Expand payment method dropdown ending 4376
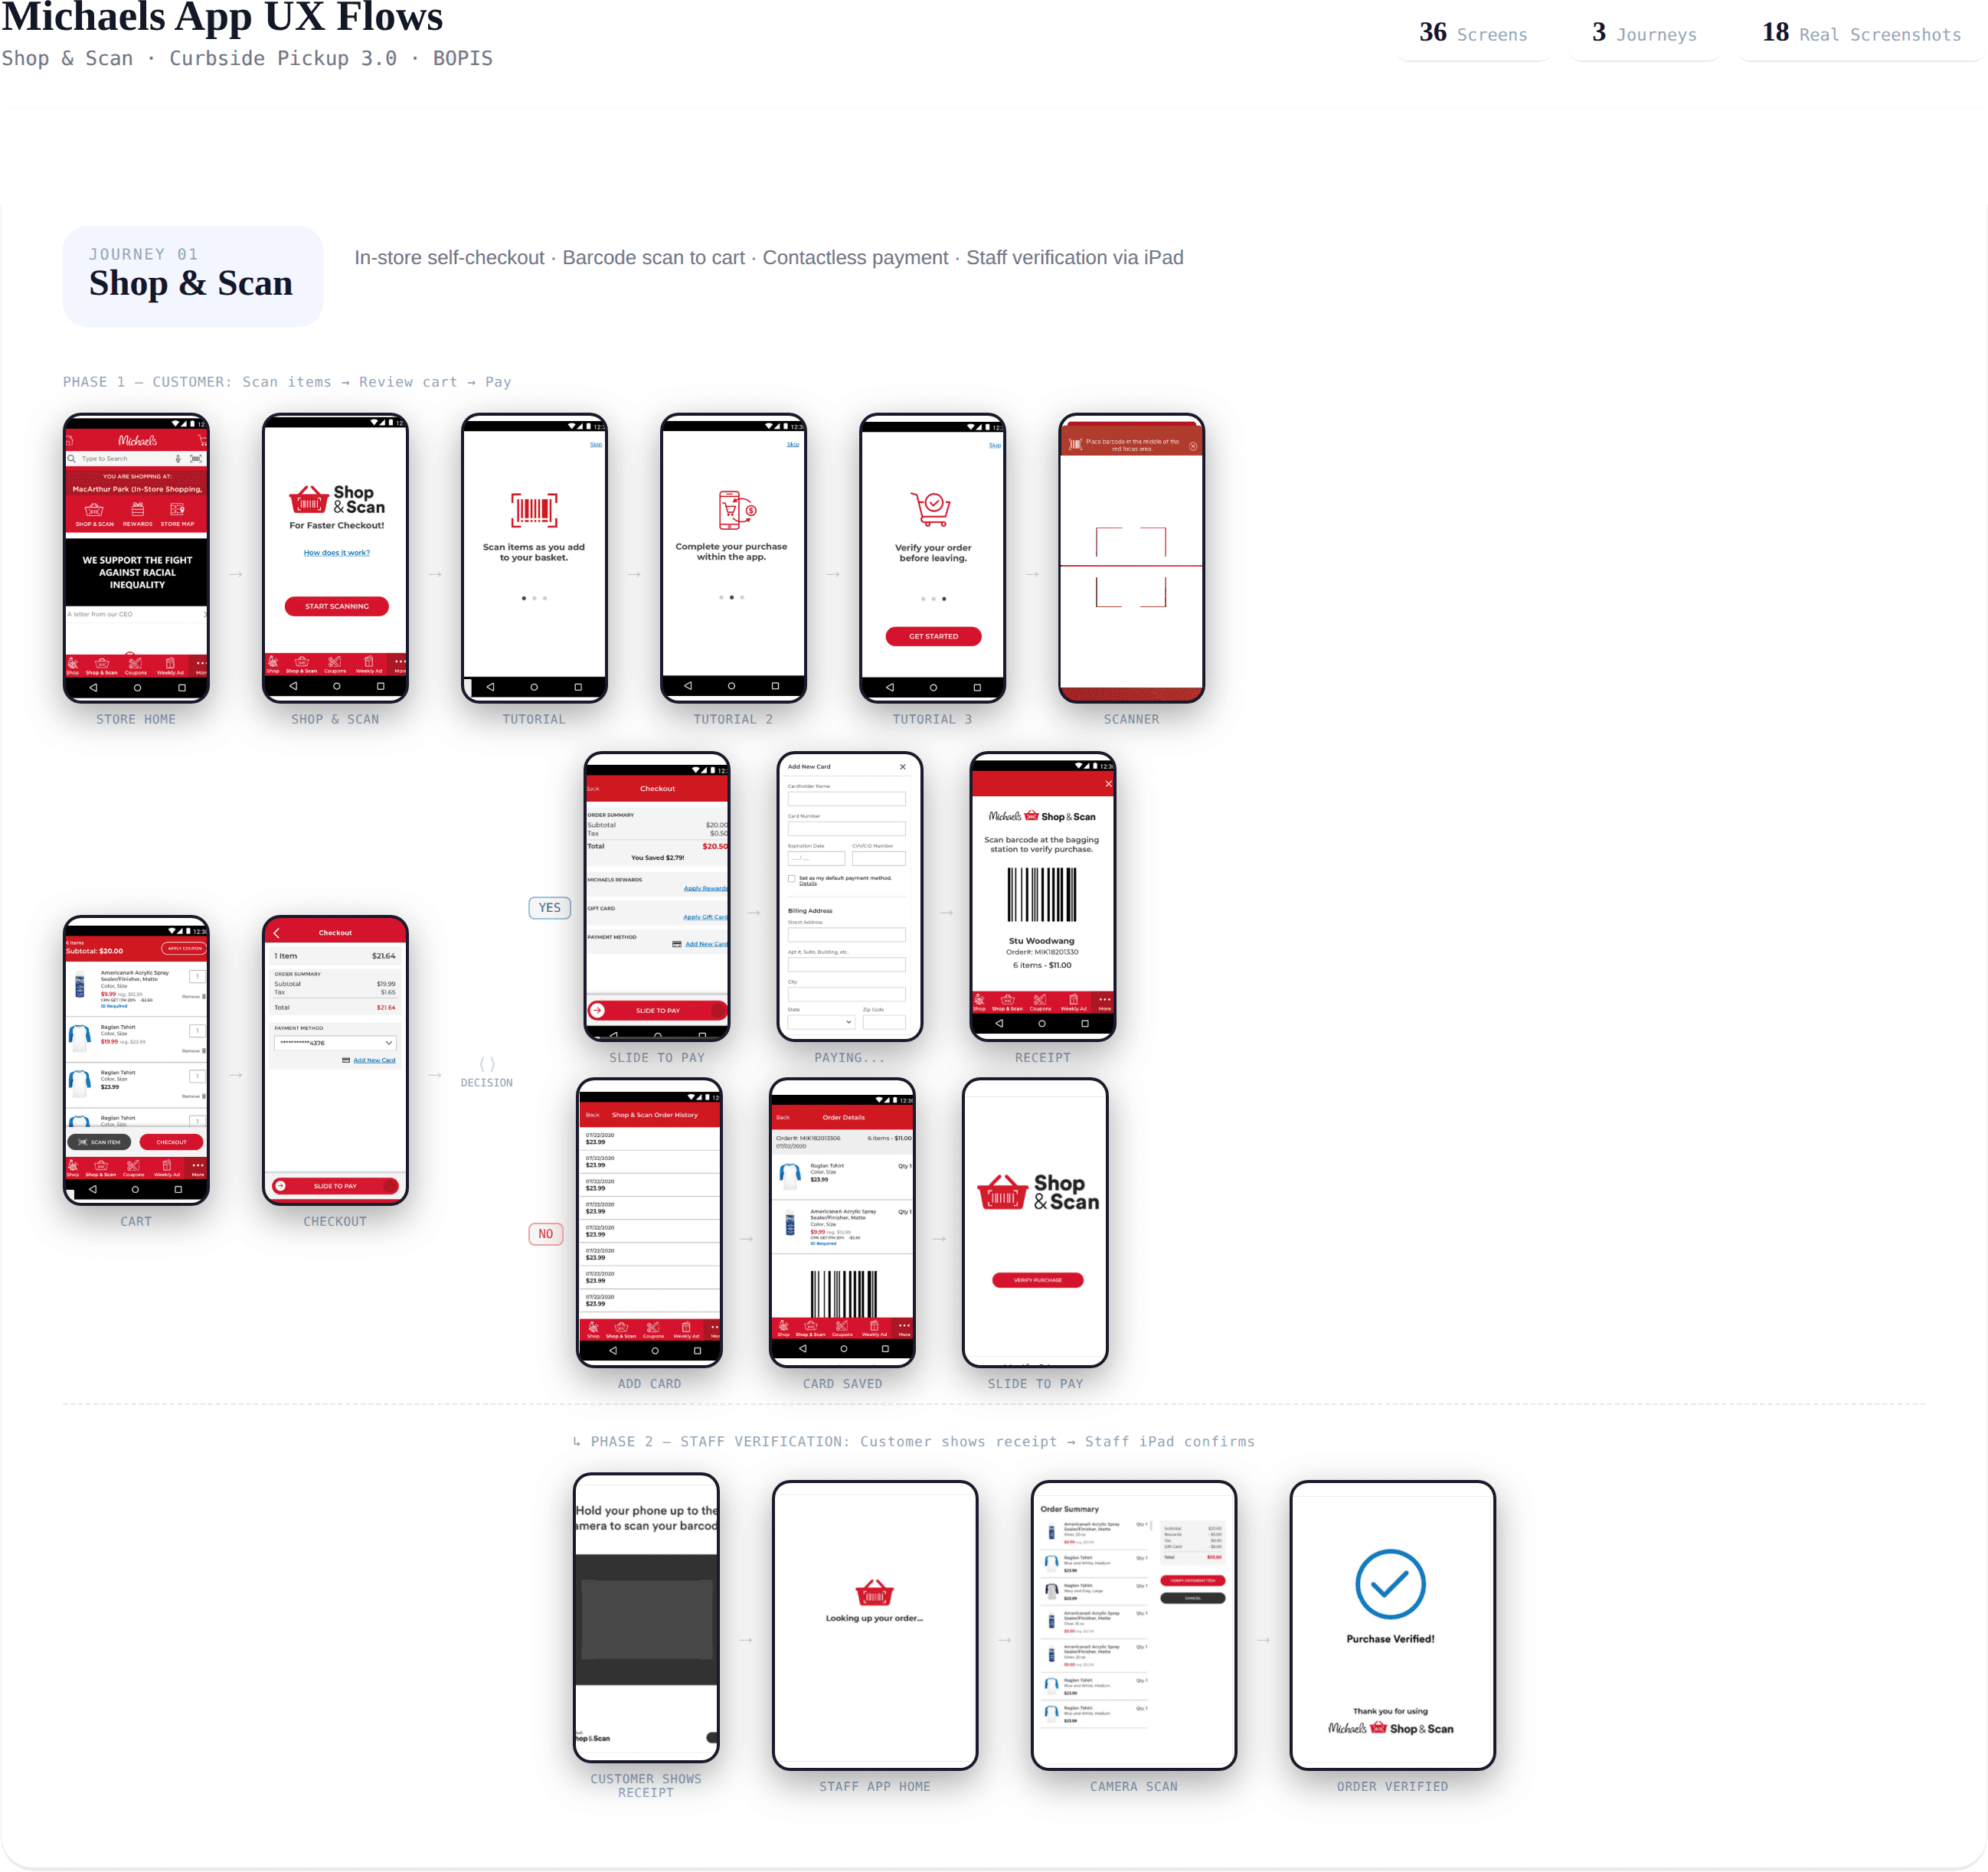 coord(335,1043)
